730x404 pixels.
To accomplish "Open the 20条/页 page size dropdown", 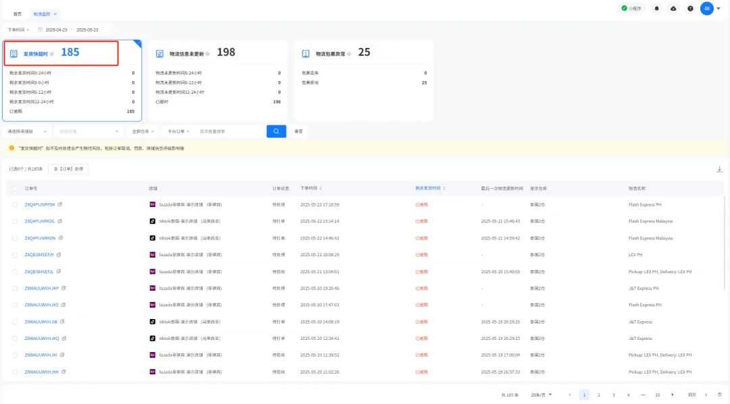I will coord(541,395).
